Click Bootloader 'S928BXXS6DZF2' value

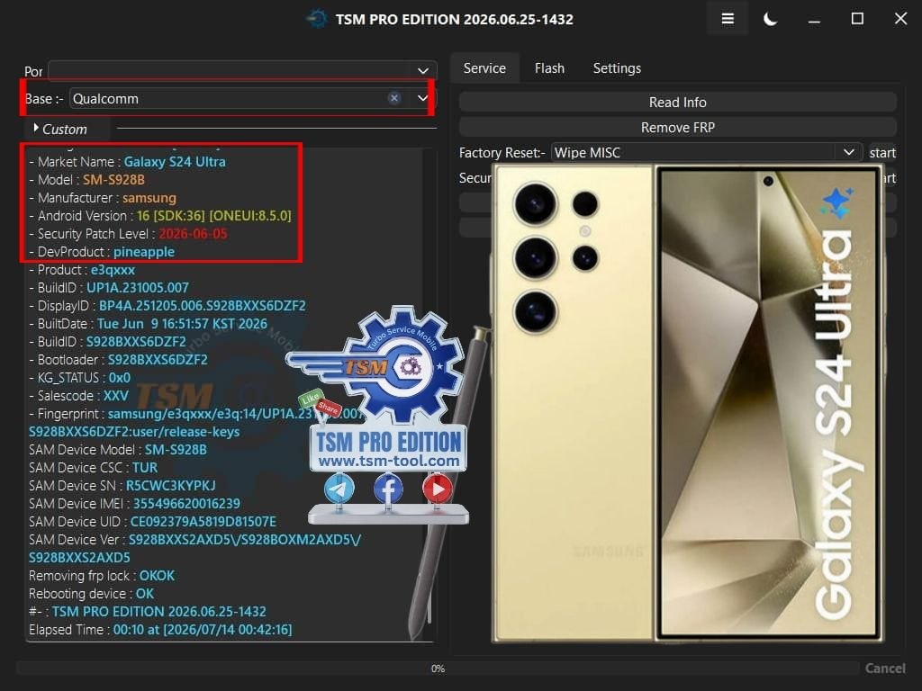158,360
